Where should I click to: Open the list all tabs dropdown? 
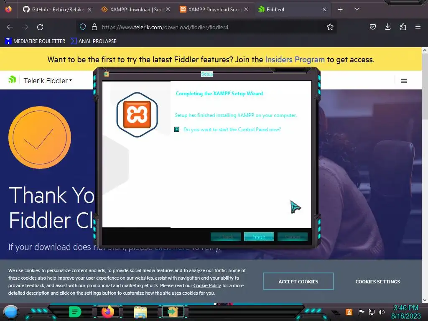click(x=357, y=9)
